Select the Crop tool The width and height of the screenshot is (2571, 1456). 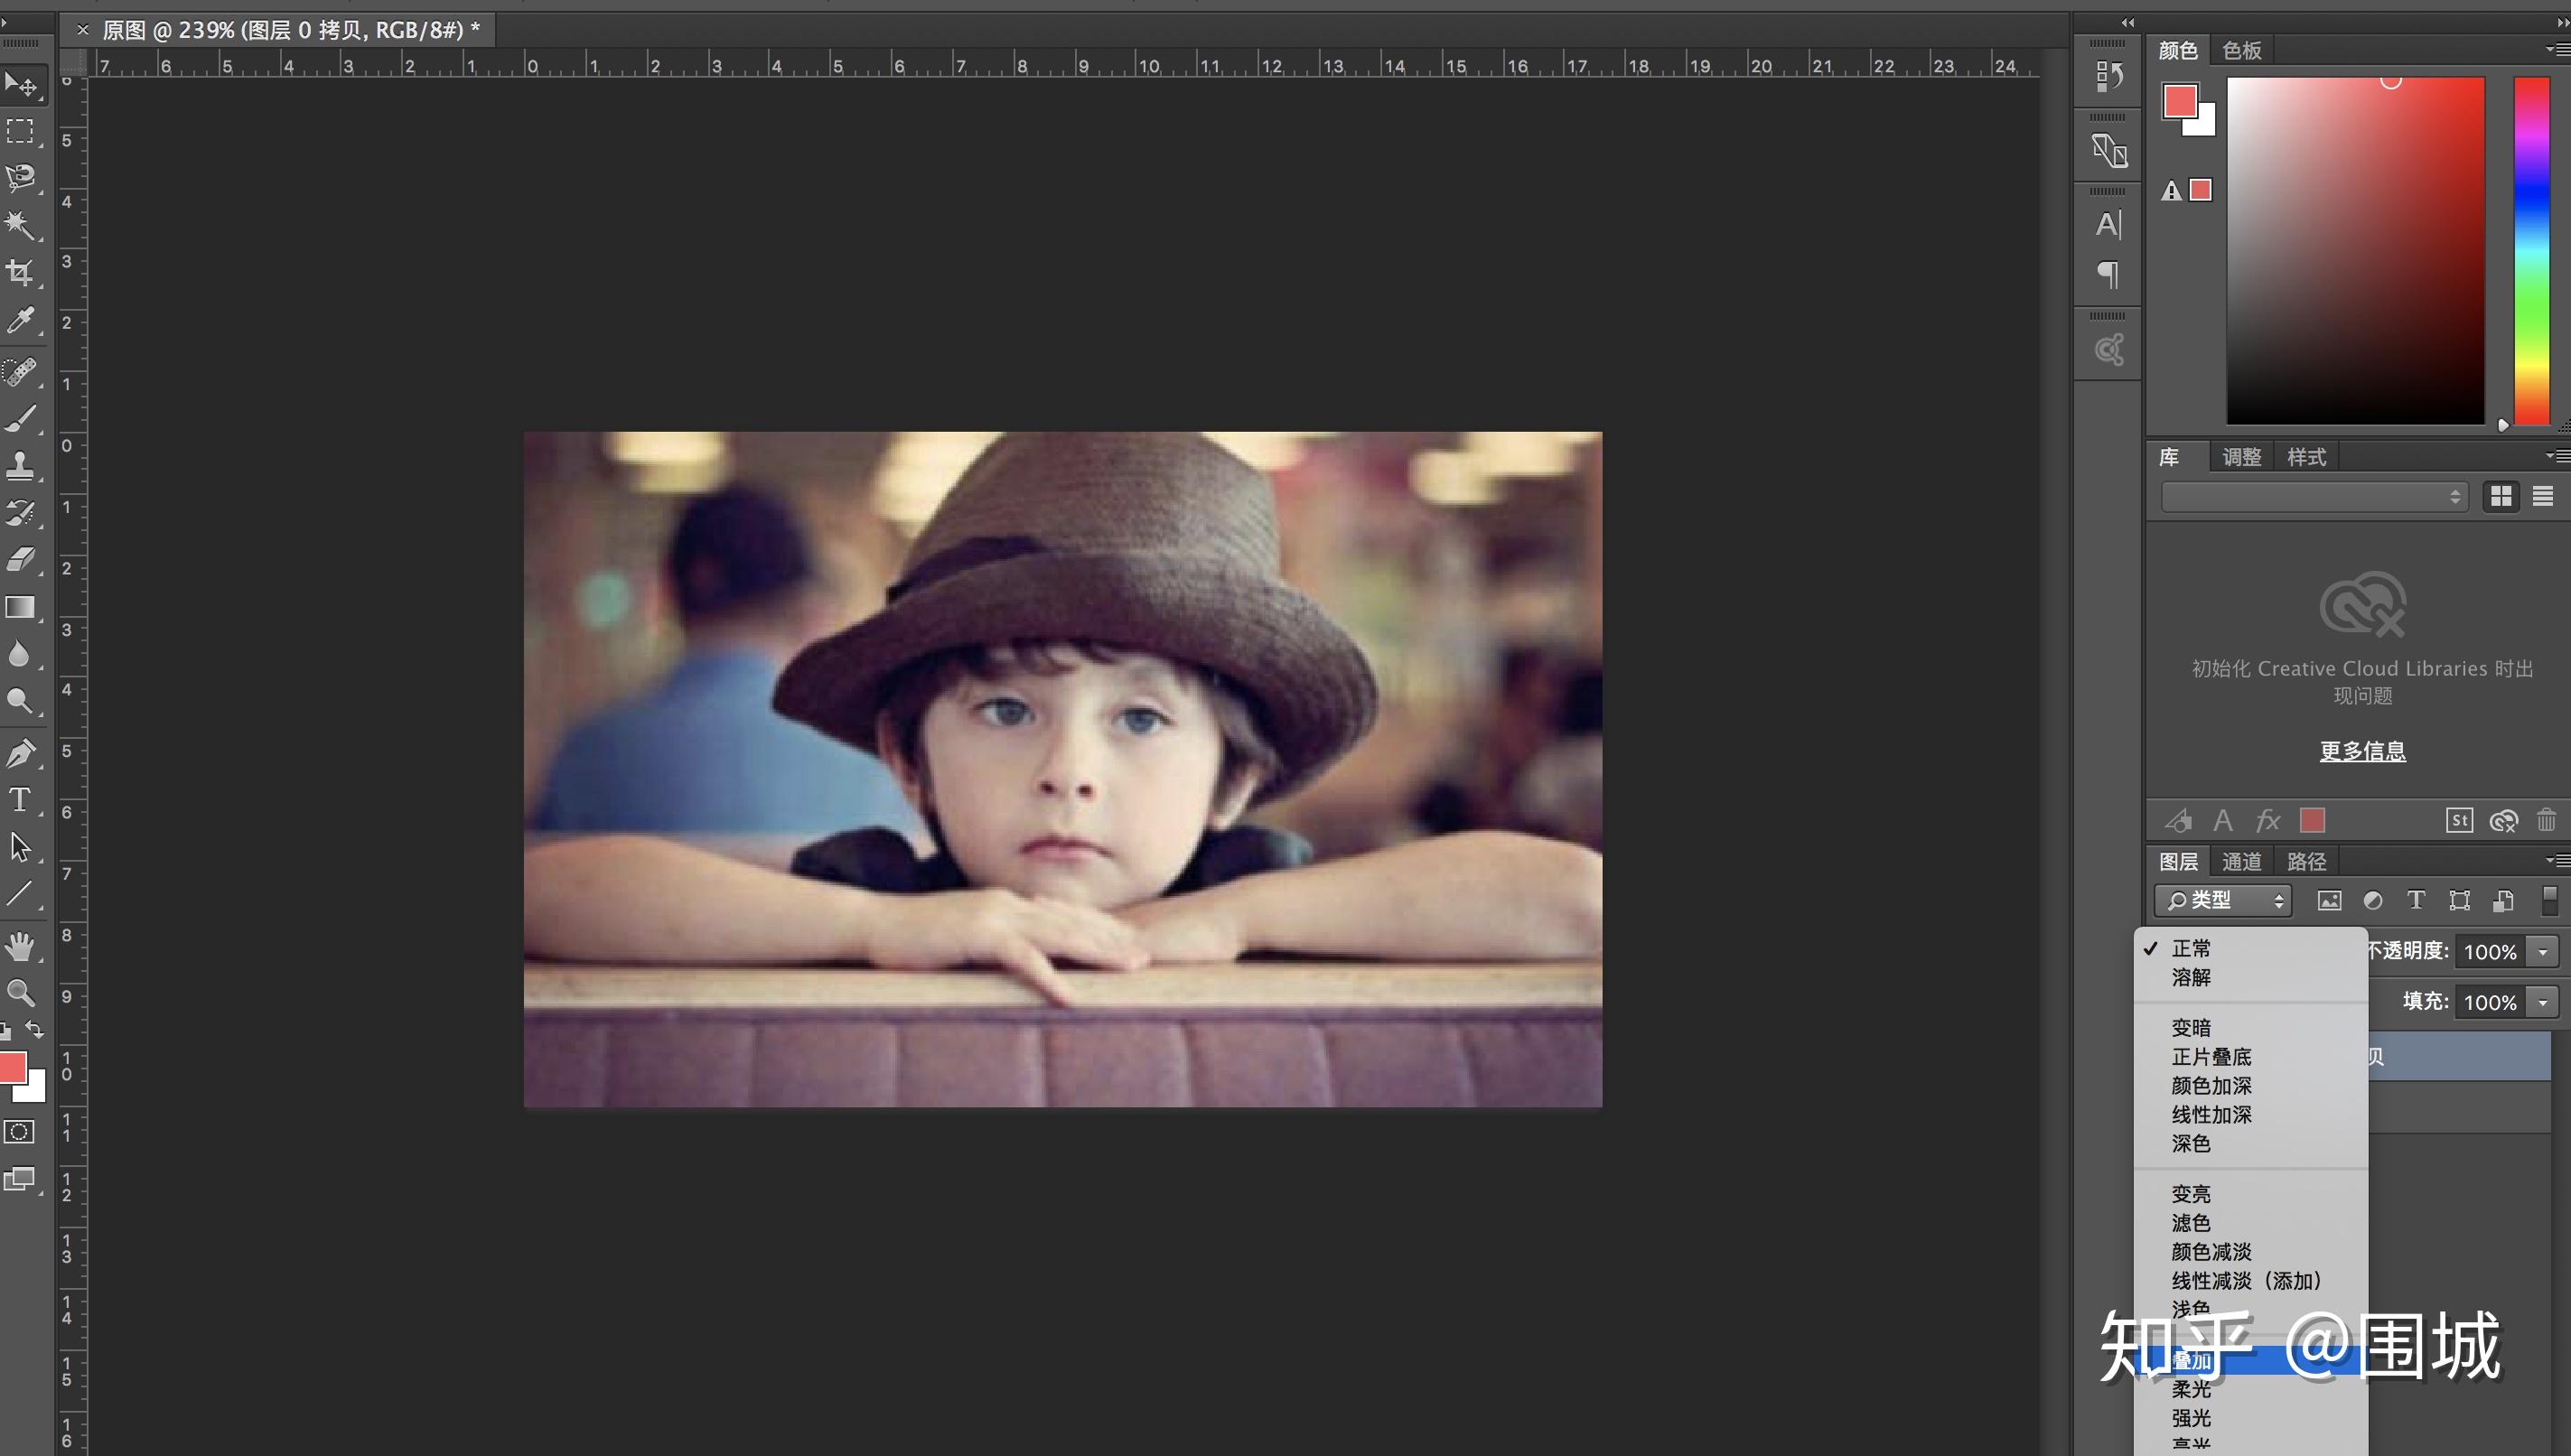point(19,272)
